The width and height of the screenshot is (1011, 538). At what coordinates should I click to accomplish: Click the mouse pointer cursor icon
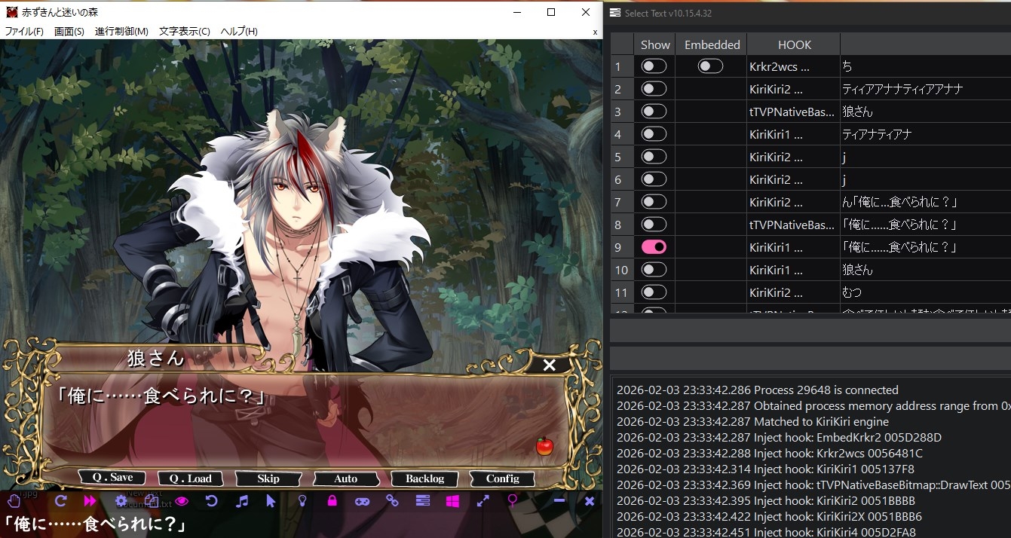tap(271, 500)
